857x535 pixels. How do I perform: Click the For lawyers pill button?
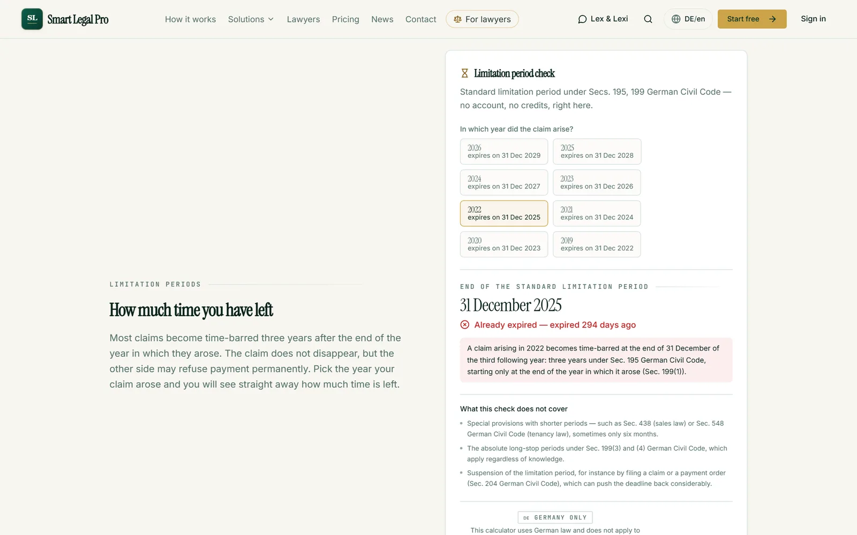[482, 19]
